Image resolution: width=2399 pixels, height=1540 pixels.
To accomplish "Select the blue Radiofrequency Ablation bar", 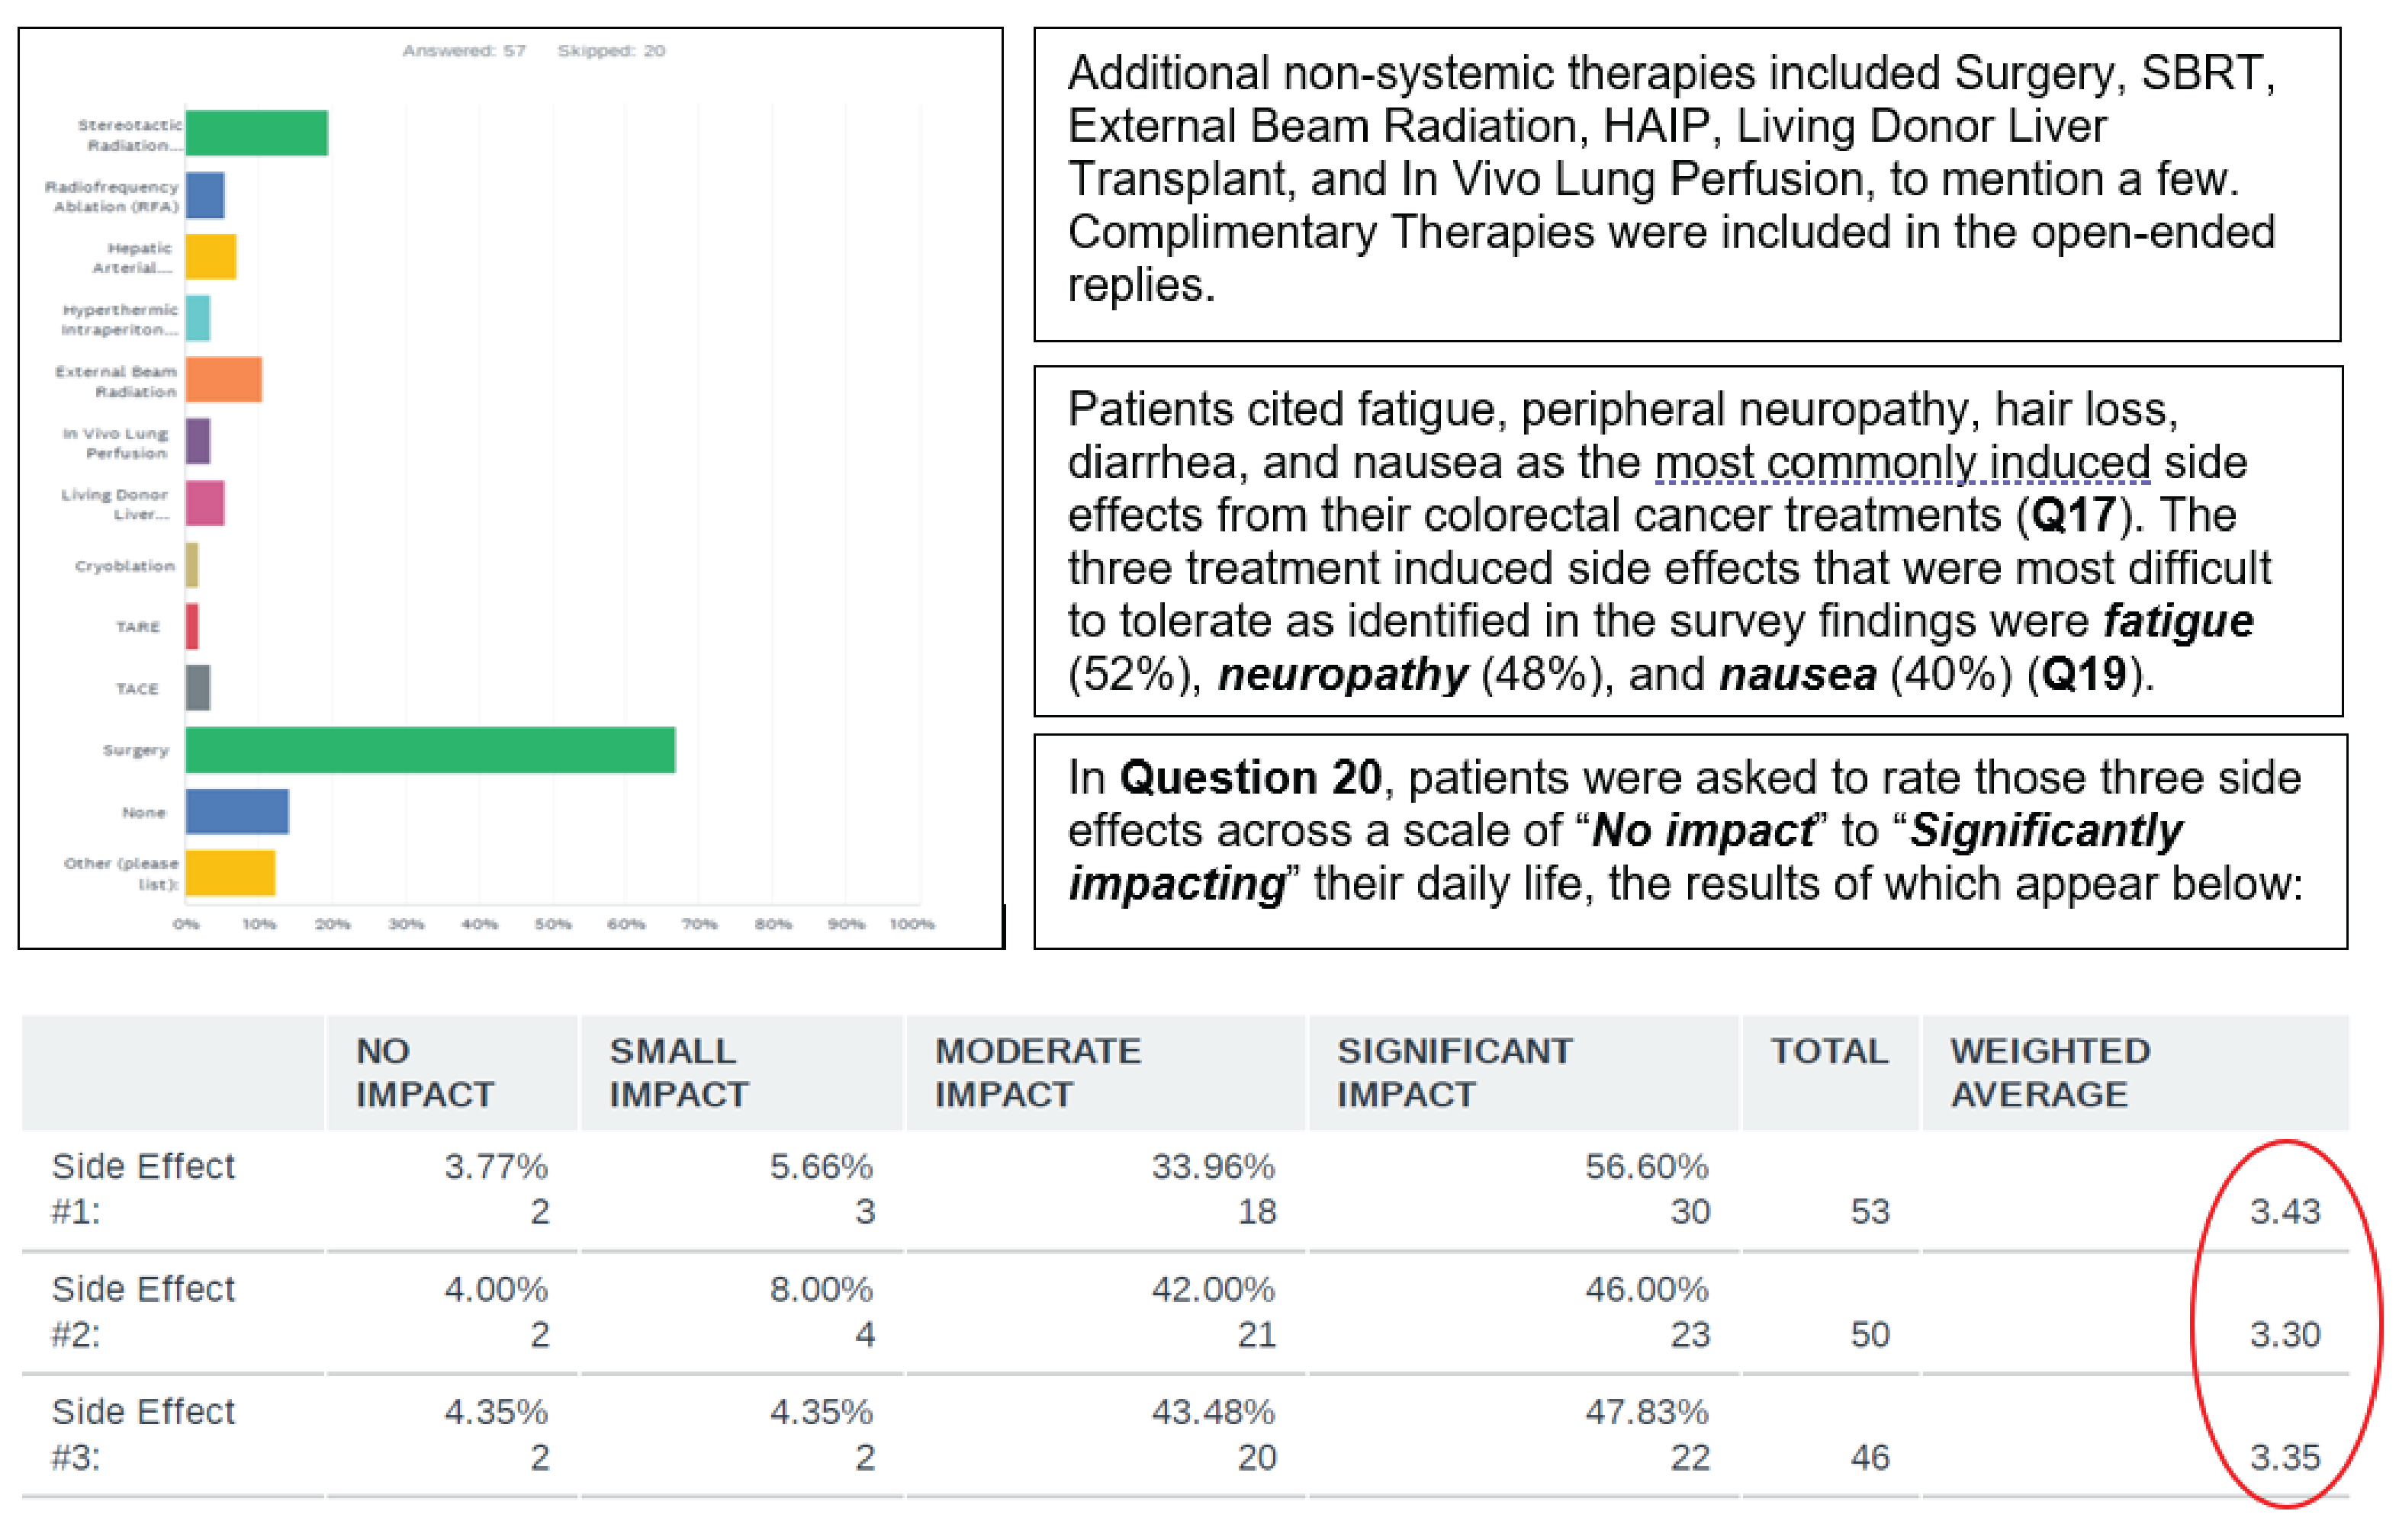I will [205, 195].
